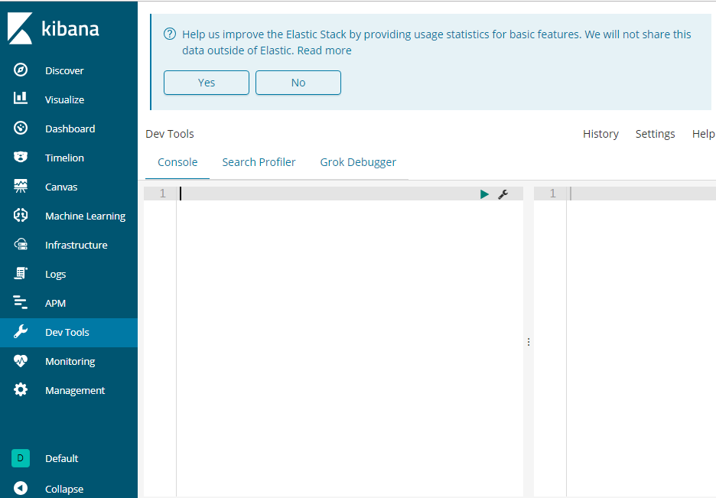The image size is (716, 498).
Task: Switch to the Console tab
Action: [177, 162]
